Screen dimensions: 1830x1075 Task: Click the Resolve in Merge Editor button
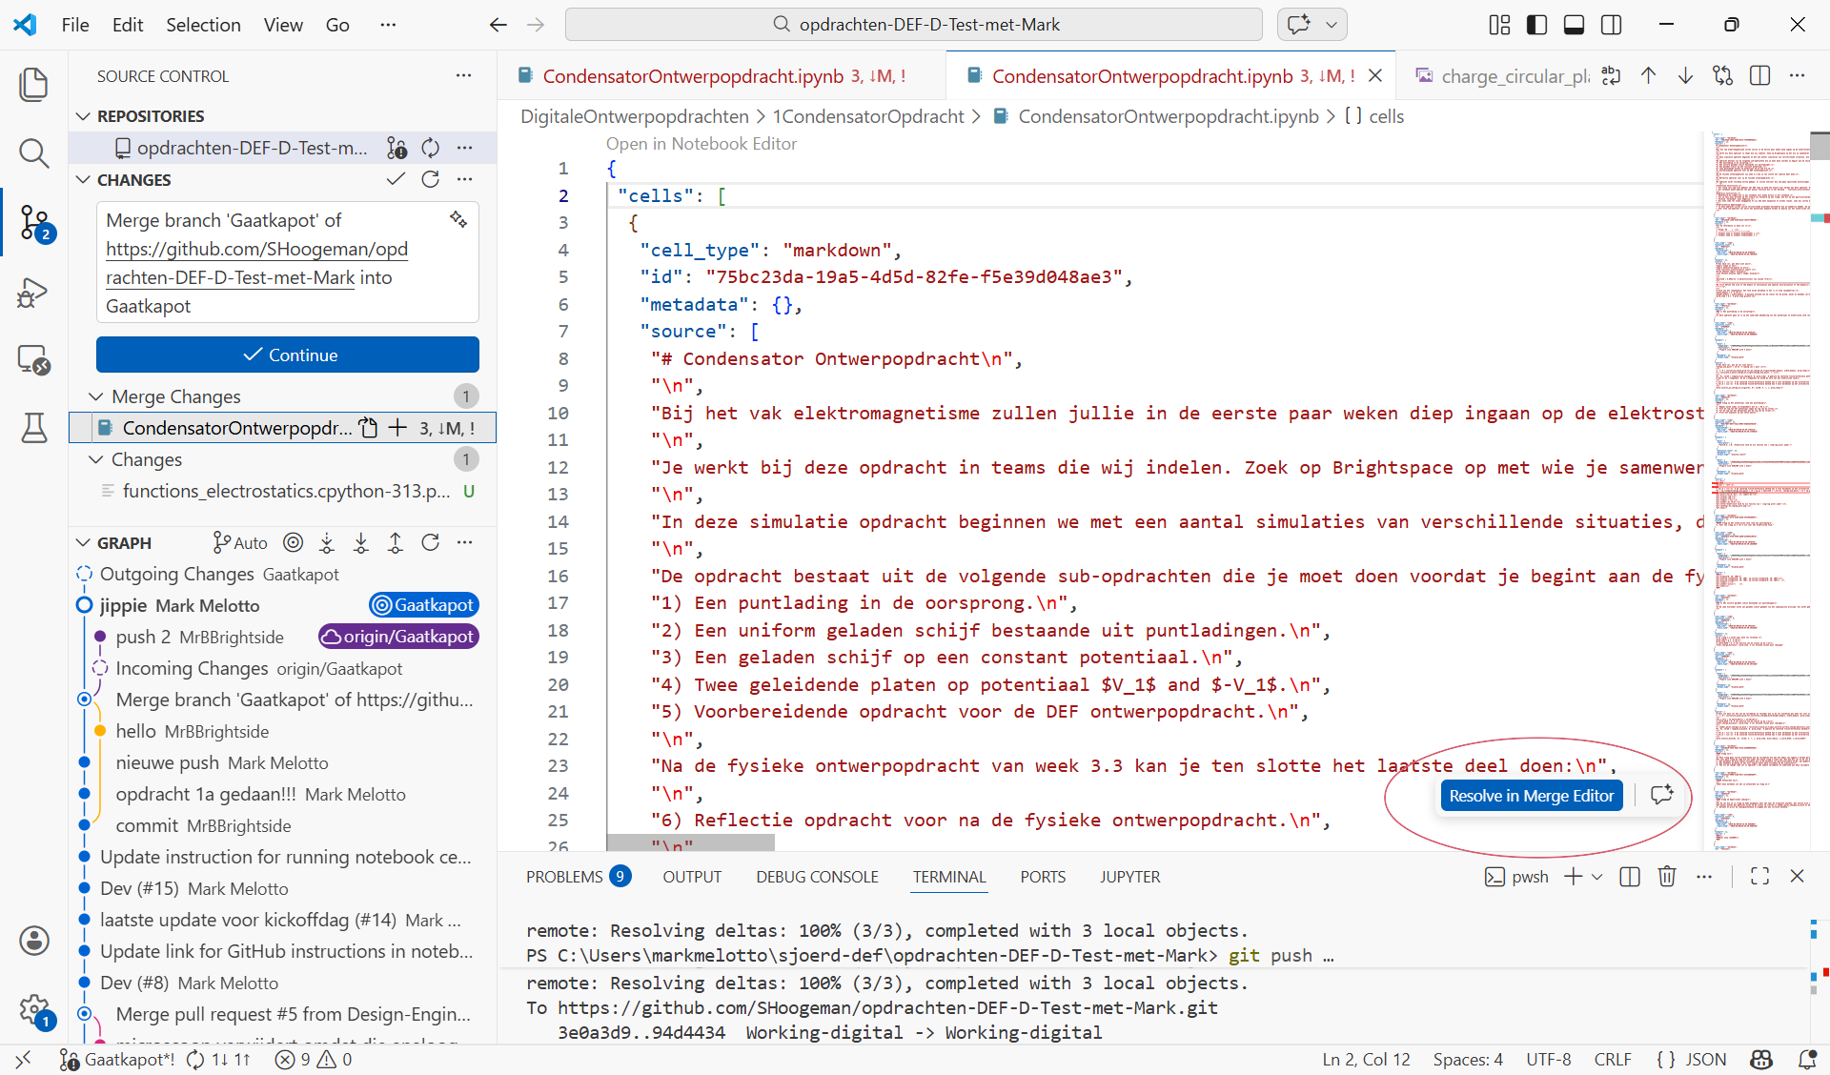pos(1531,796)
